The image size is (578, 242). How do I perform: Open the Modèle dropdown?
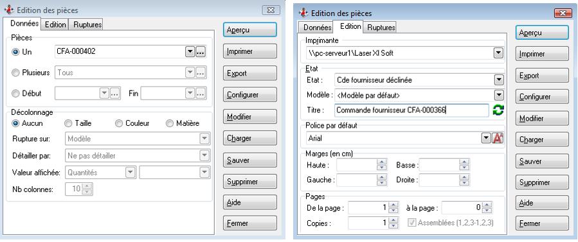click(498, 95)
